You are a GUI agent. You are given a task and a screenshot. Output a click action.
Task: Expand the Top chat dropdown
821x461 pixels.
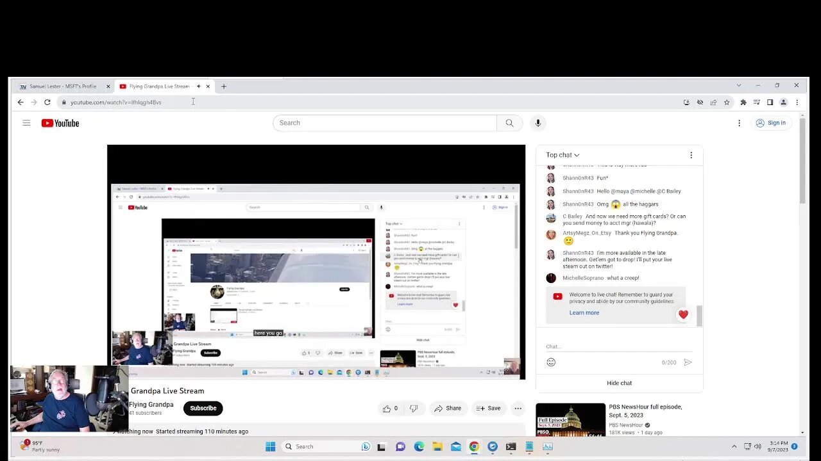coord(563,155)
